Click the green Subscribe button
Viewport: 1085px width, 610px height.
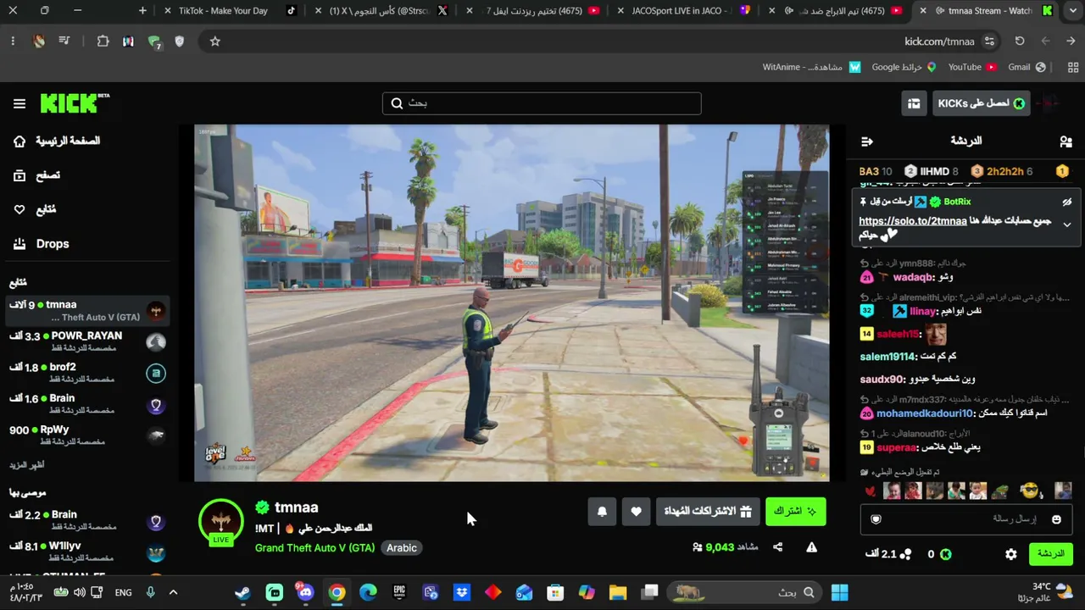click(795, 512)
